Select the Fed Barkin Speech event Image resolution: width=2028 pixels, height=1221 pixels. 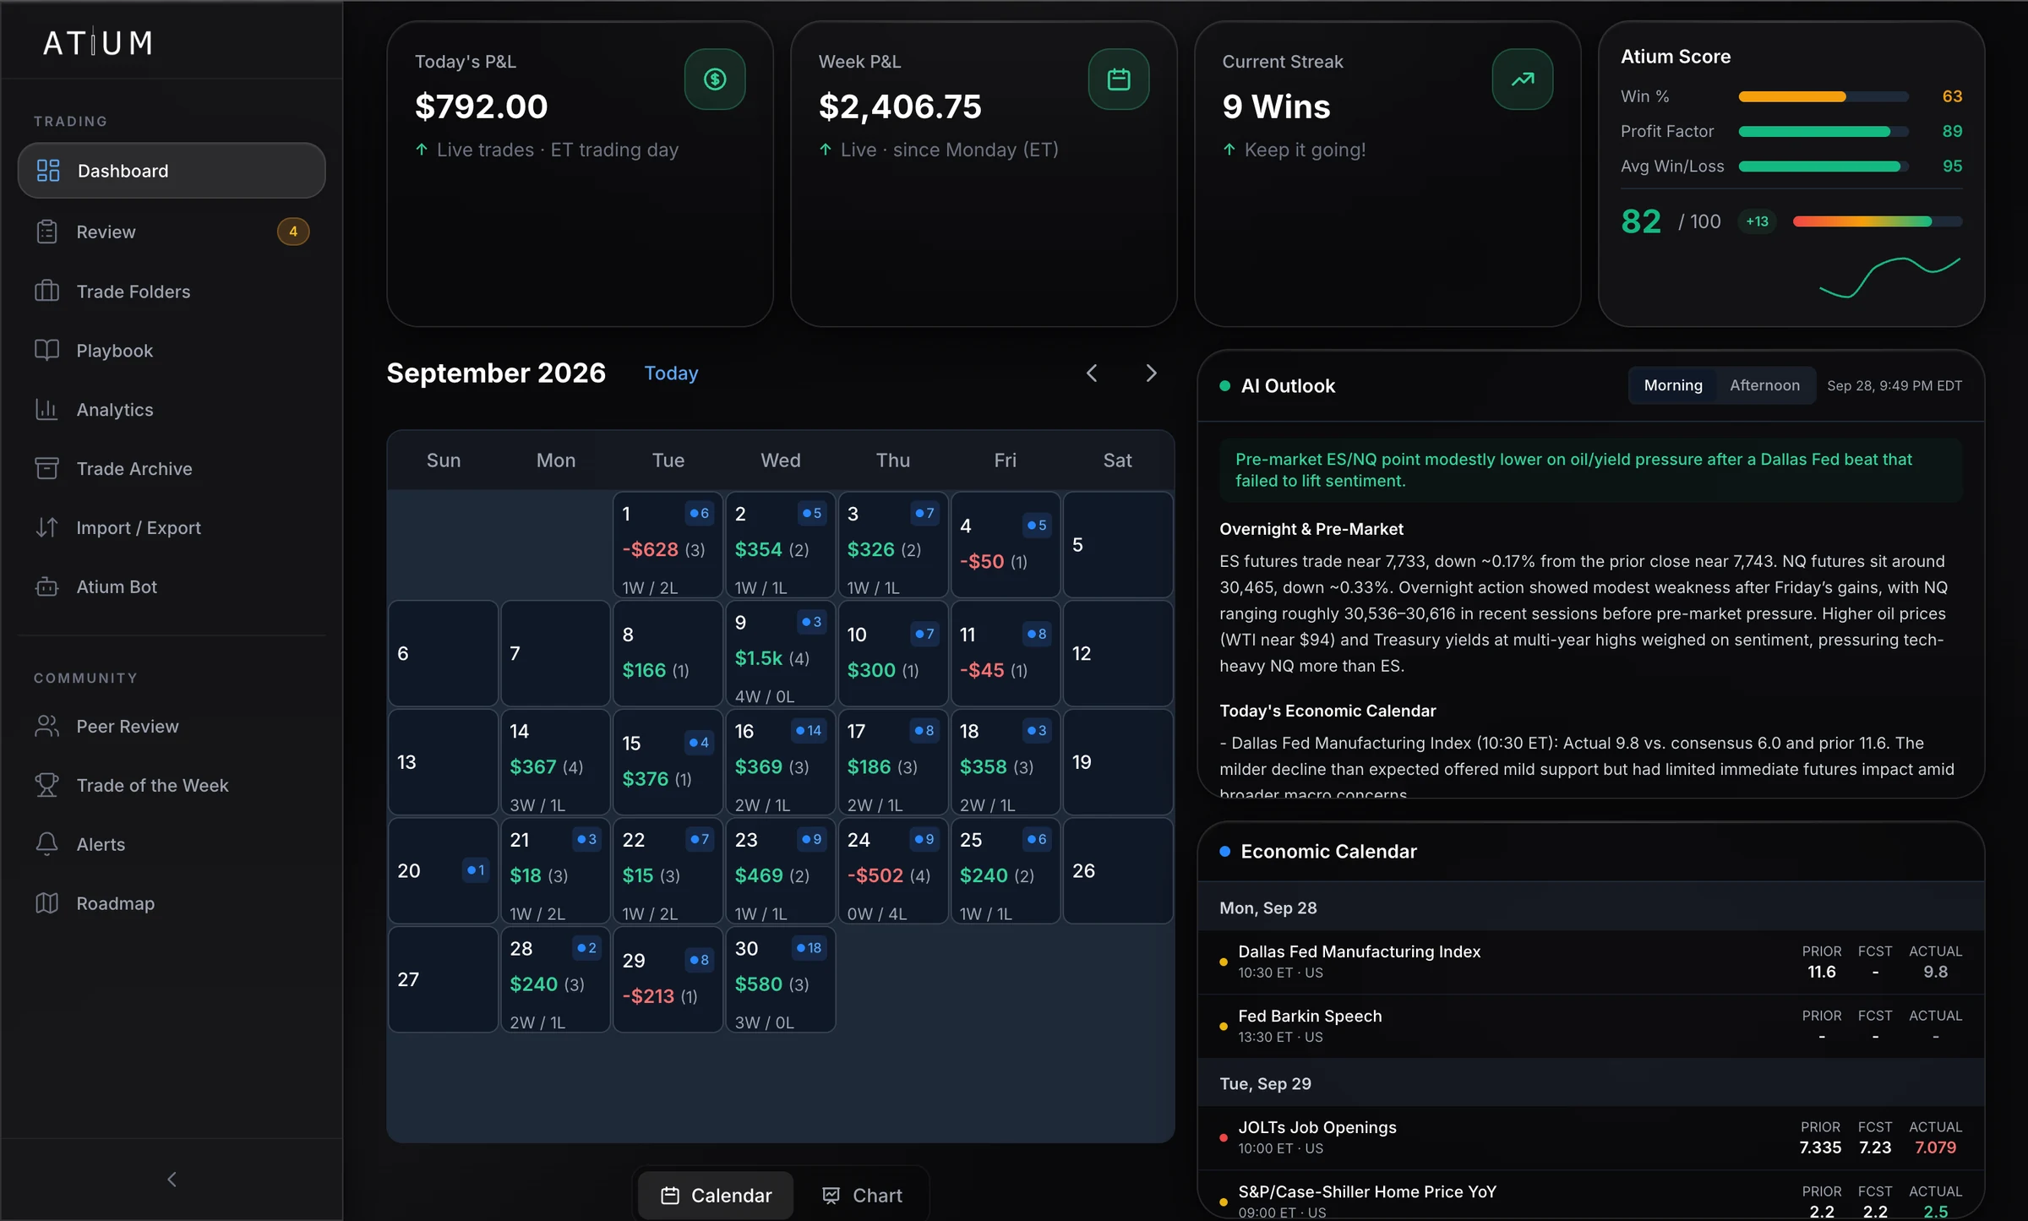click(x=1591, y=1026)
